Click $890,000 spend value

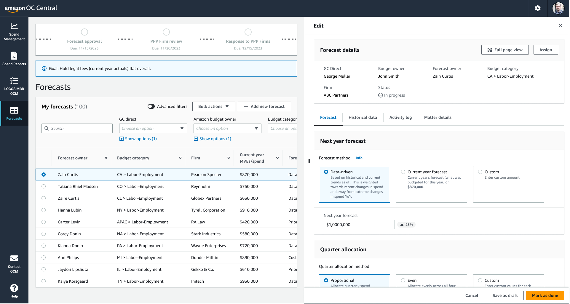click(249, 257)
